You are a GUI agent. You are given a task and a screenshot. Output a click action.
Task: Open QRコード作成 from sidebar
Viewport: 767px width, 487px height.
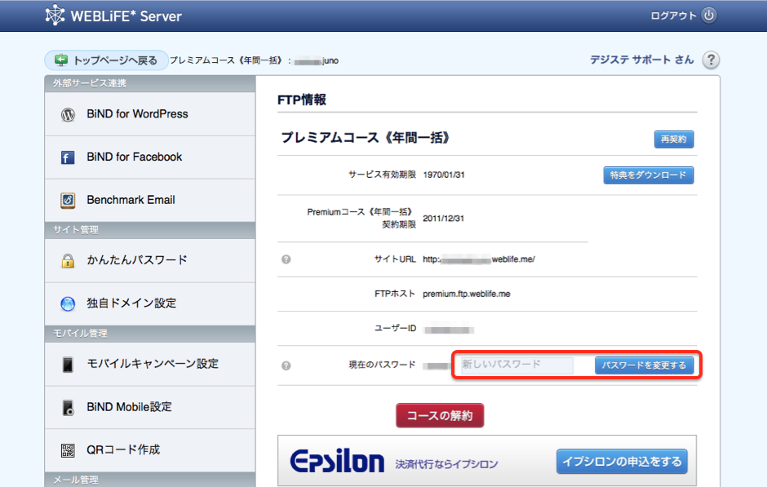click(x=123, y=449)
